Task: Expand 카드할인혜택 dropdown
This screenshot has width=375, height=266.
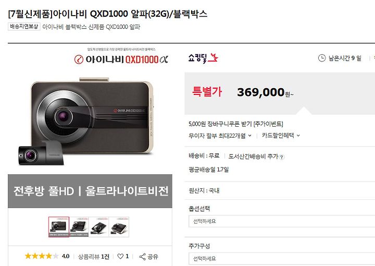Action: (281, 136)
